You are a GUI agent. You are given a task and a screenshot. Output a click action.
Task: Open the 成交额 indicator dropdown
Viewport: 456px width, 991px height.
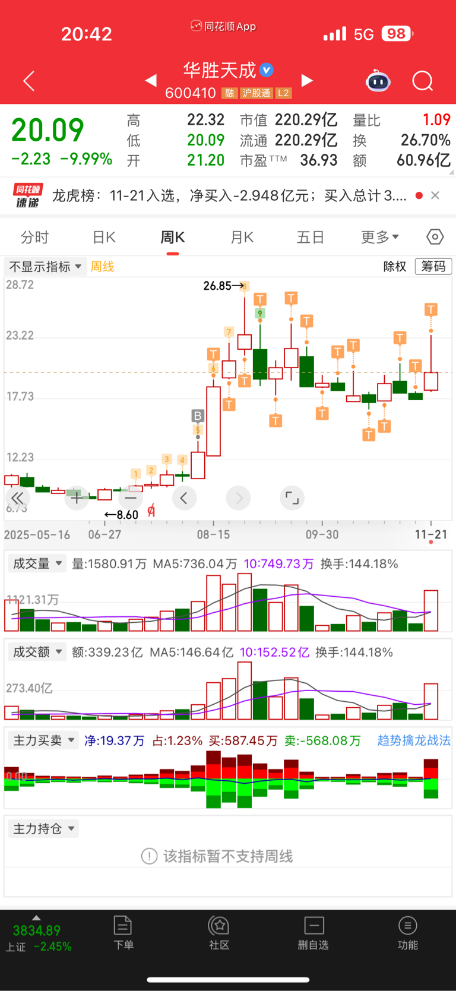coord(38,652)
